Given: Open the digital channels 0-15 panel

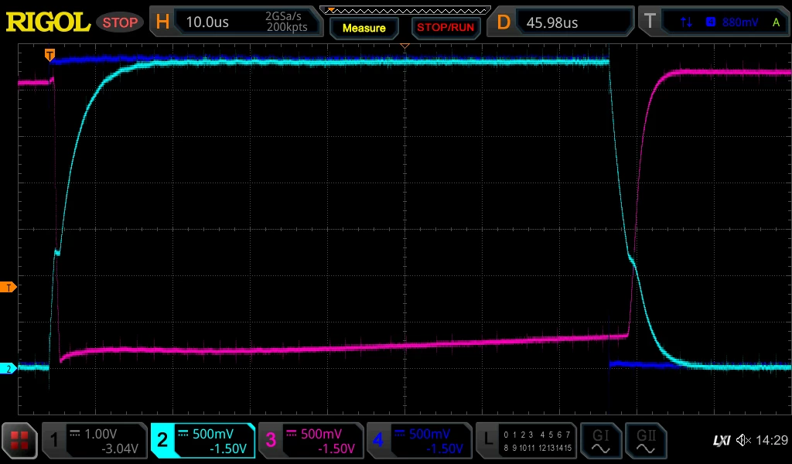Looking at the screenshot, I should pyautogui.click(x=538, y=441).
